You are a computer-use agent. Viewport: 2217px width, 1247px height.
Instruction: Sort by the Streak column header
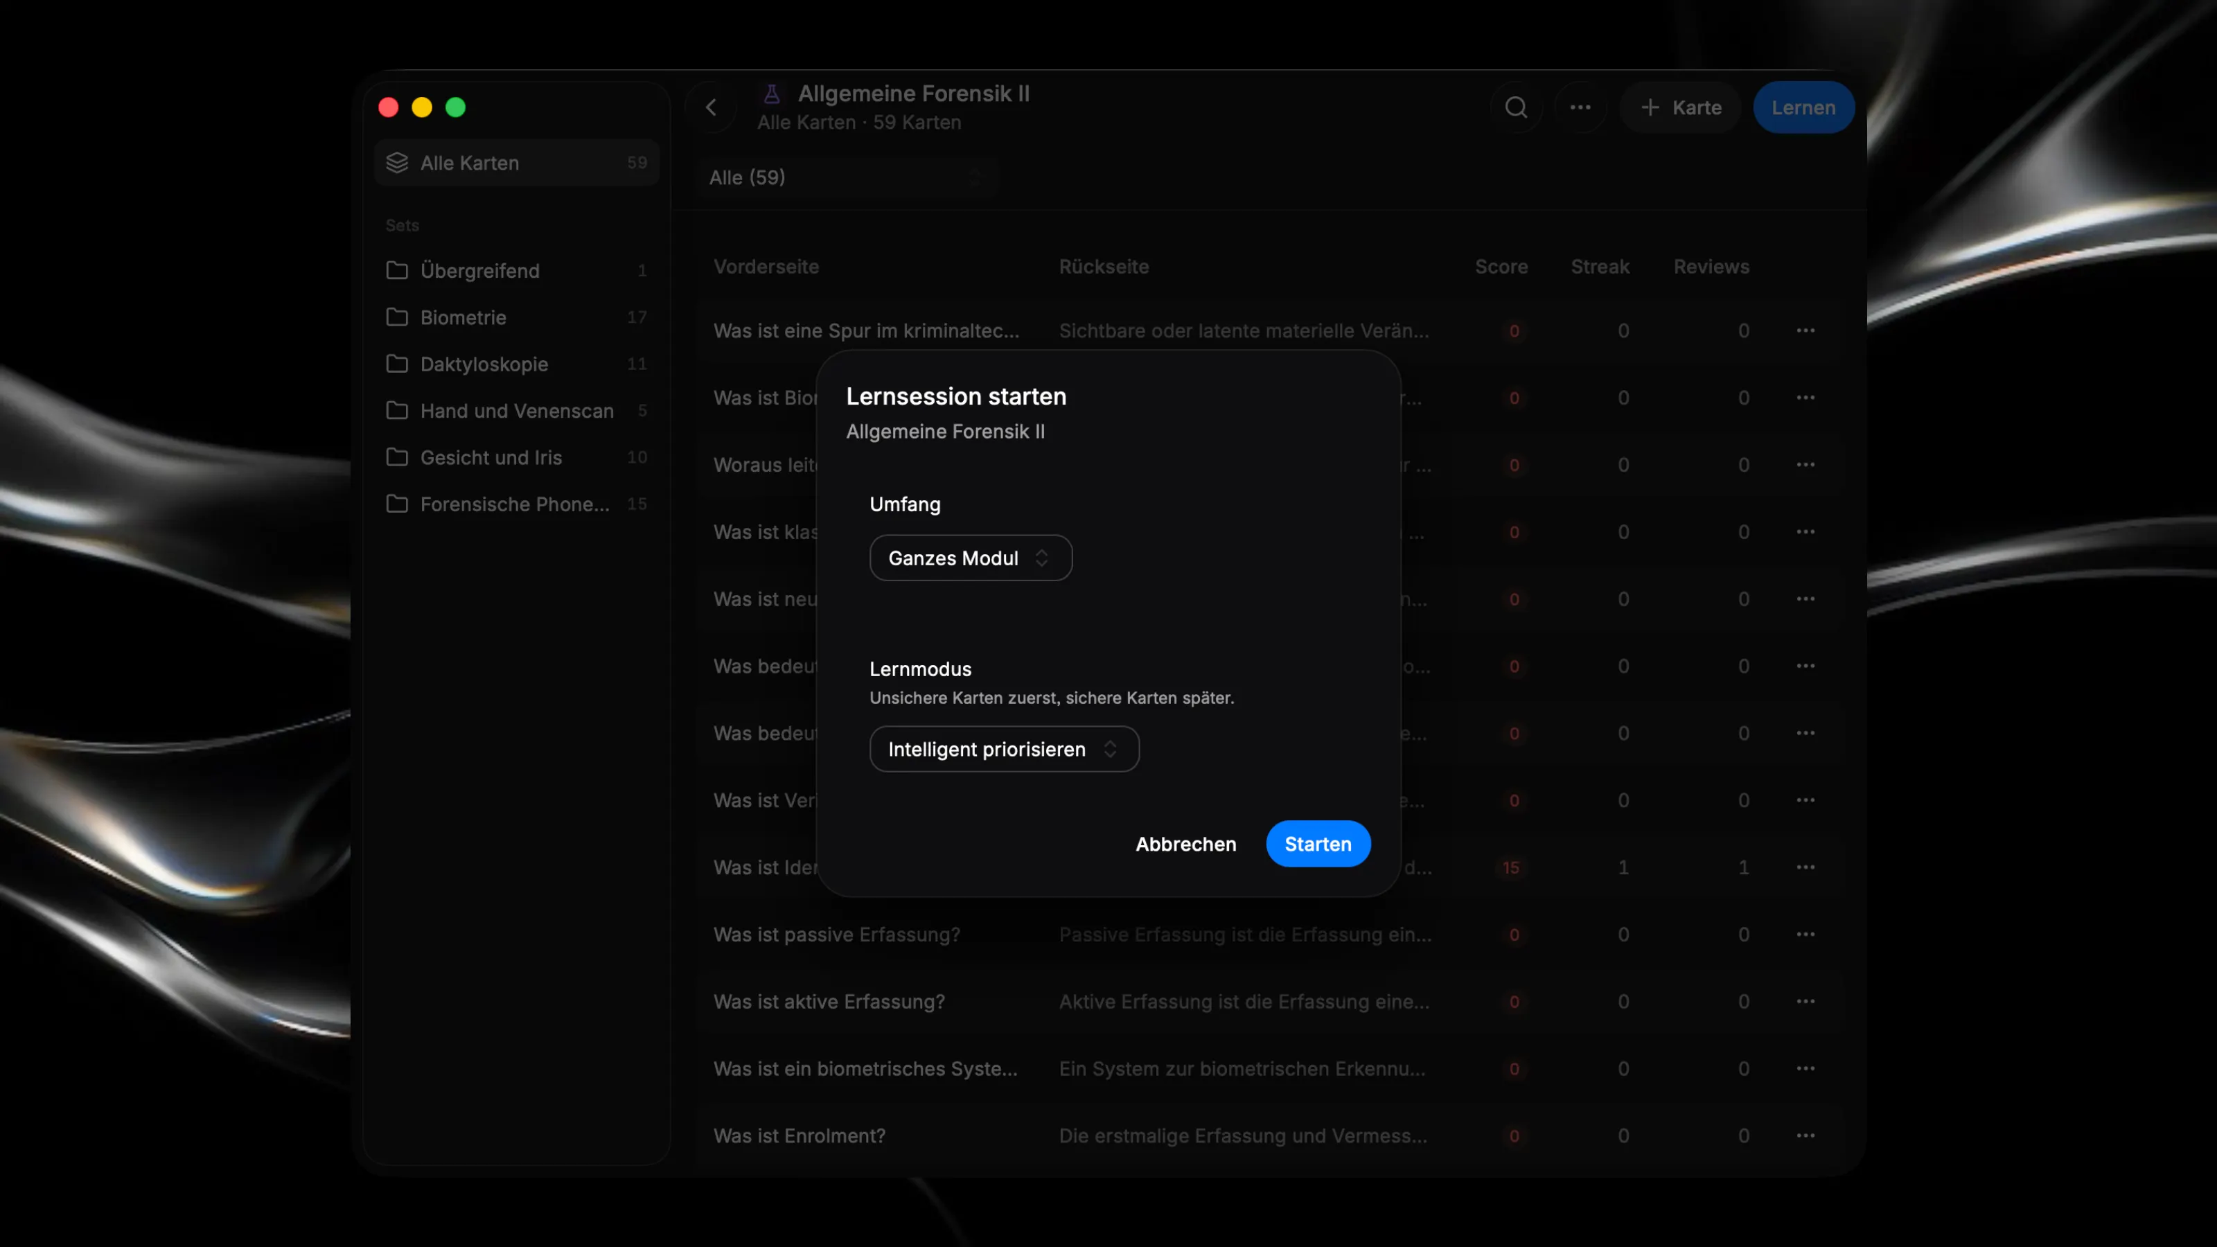(1600, 267)
